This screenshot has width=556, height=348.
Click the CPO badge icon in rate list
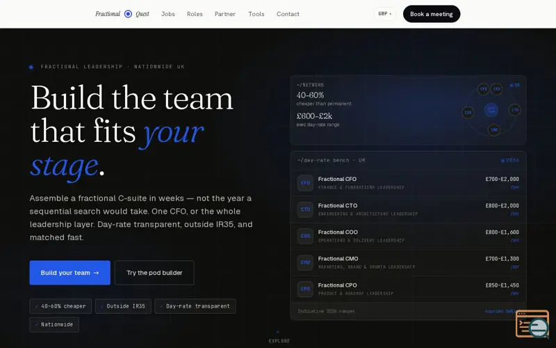(305, 289)
